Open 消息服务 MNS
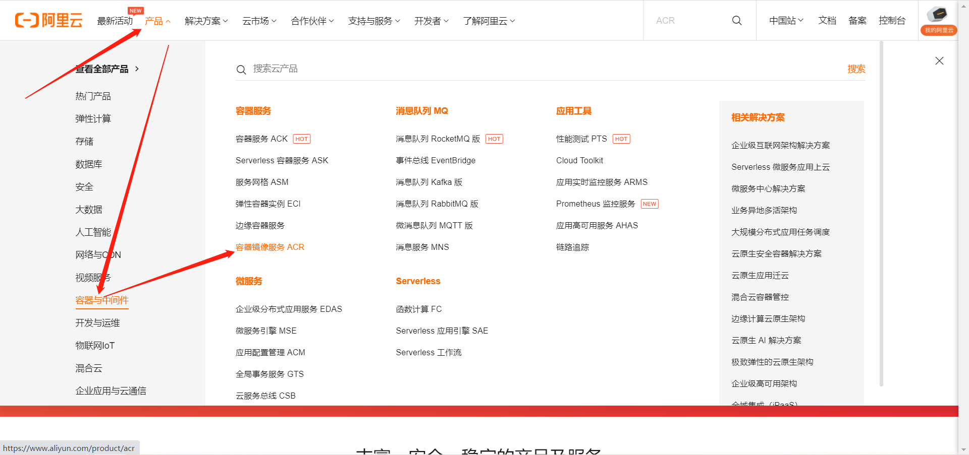 [422, 247]
